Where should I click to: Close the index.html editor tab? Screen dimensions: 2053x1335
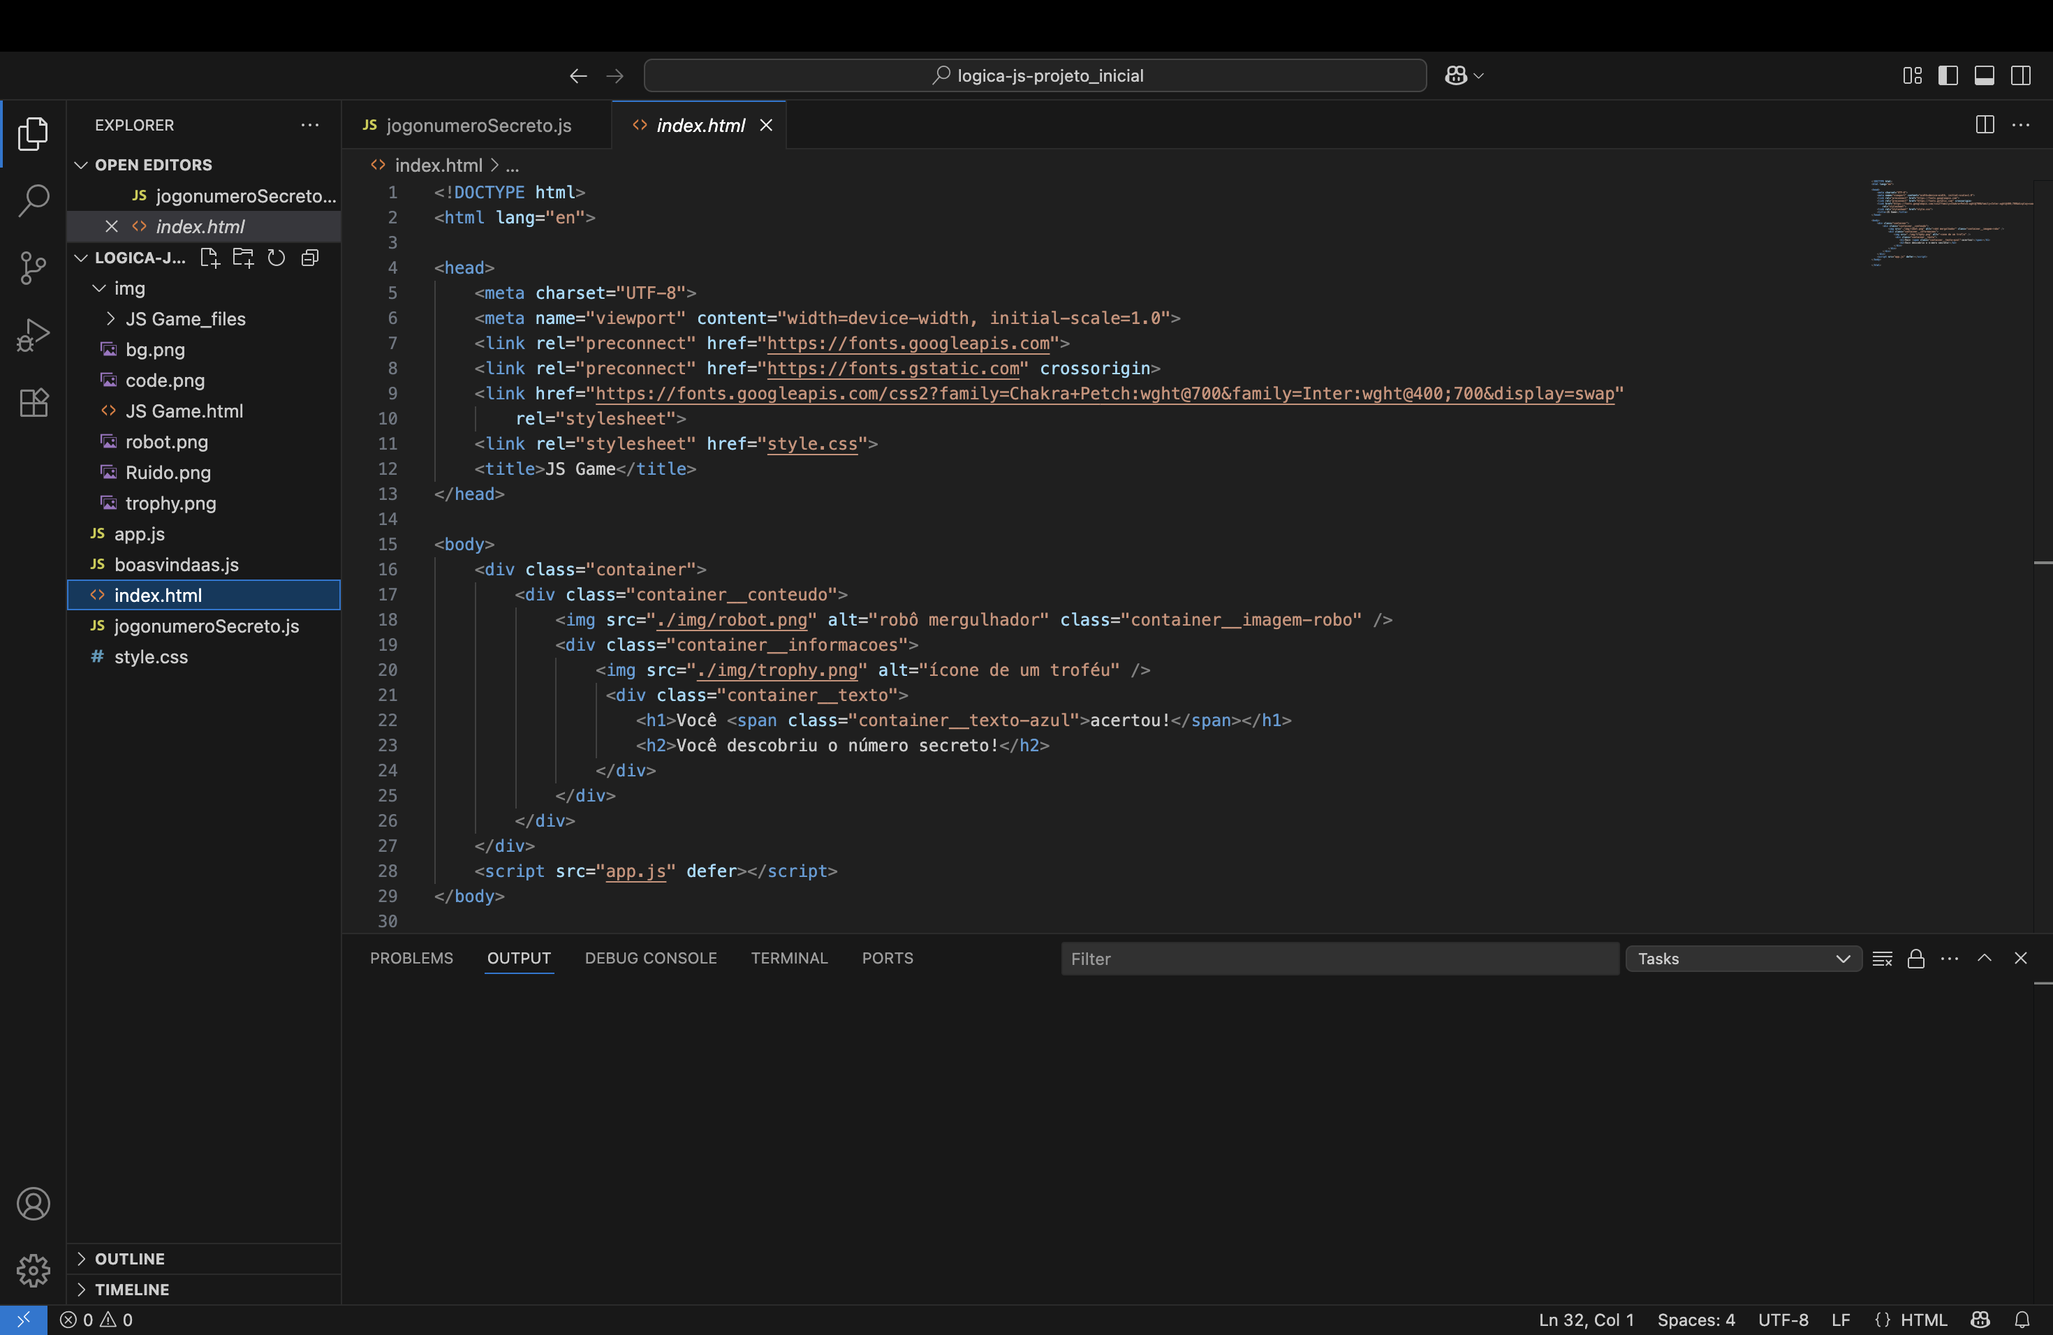[766, 125]
